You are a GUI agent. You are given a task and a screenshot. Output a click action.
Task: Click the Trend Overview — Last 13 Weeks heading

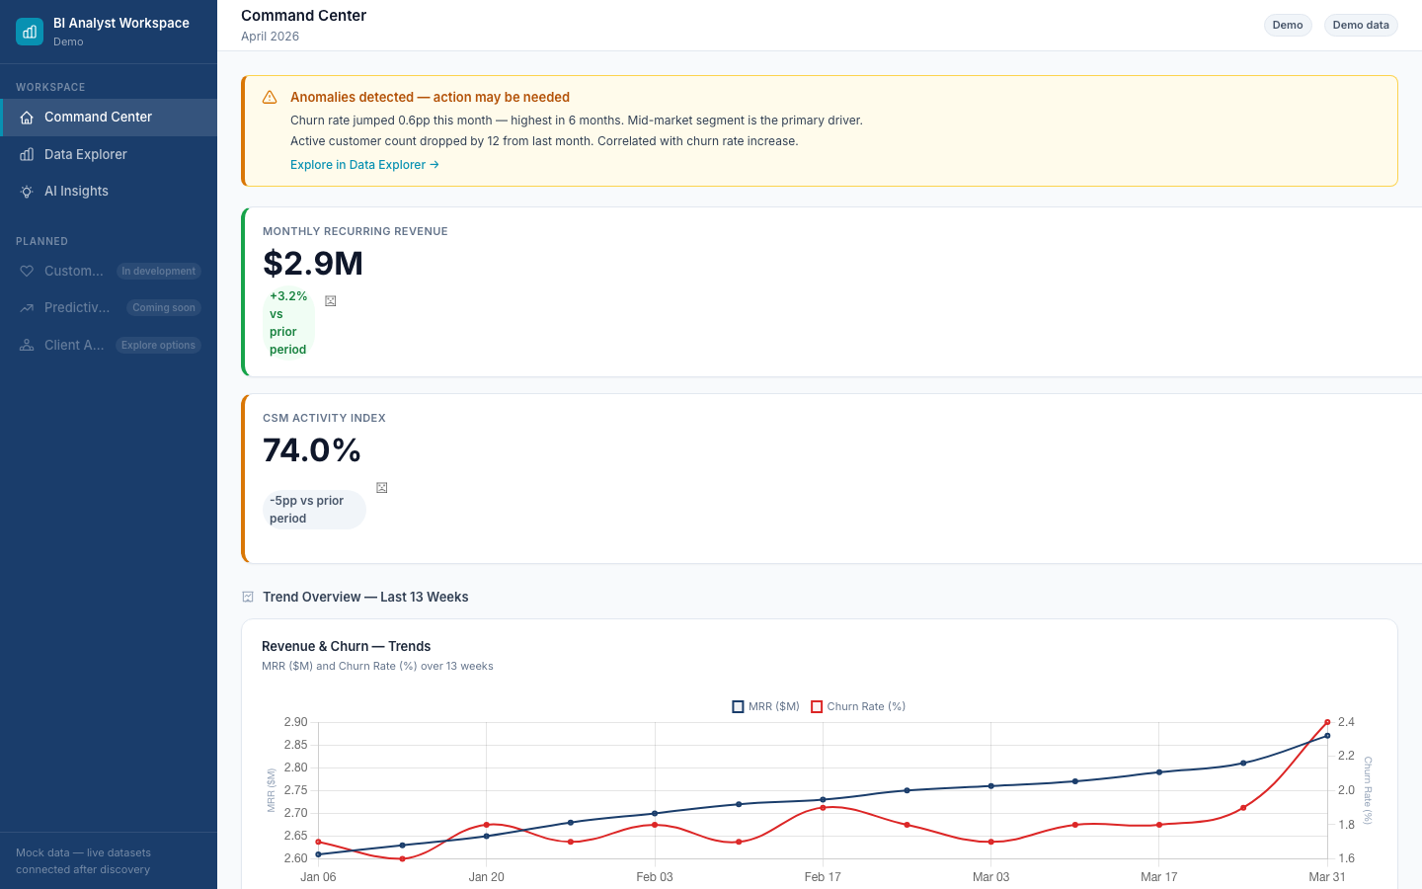click(x=365, y=597)
